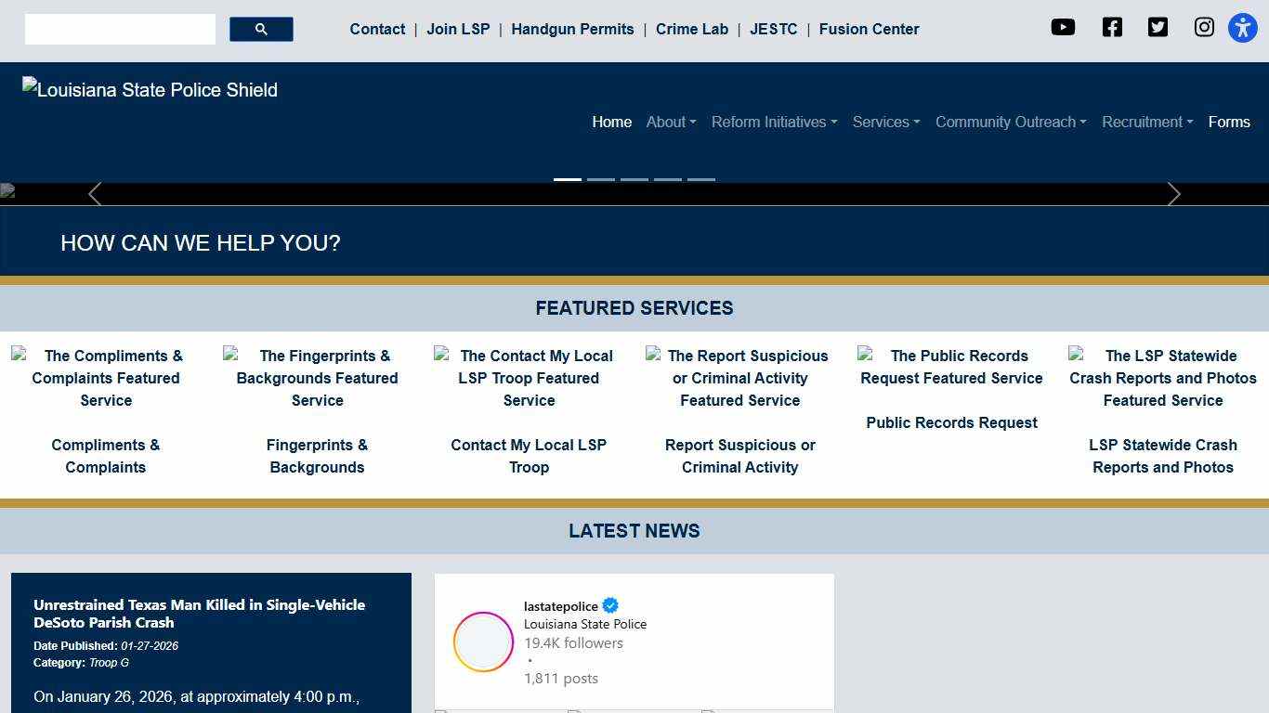Open the accessibility options icon

(1242, 28)
